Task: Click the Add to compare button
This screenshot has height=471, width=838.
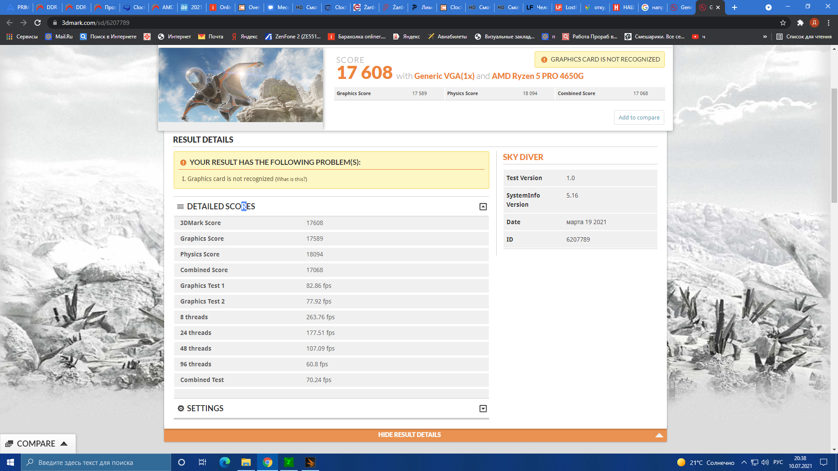Action: 639,117
